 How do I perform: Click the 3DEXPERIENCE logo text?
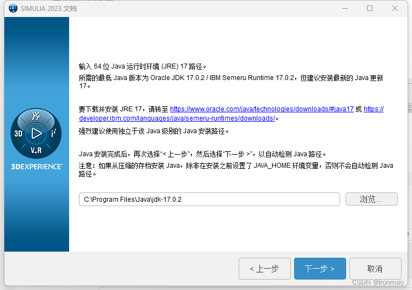pos(37,167)
